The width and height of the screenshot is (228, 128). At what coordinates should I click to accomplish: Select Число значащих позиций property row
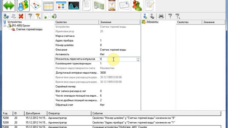pyautogui.click(x=97, y=96)
